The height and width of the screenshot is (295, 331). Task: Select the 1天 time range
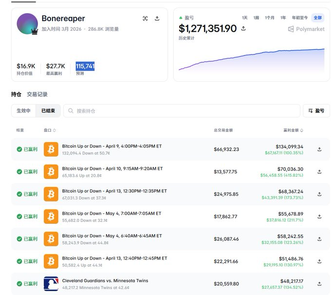(245, 18)
